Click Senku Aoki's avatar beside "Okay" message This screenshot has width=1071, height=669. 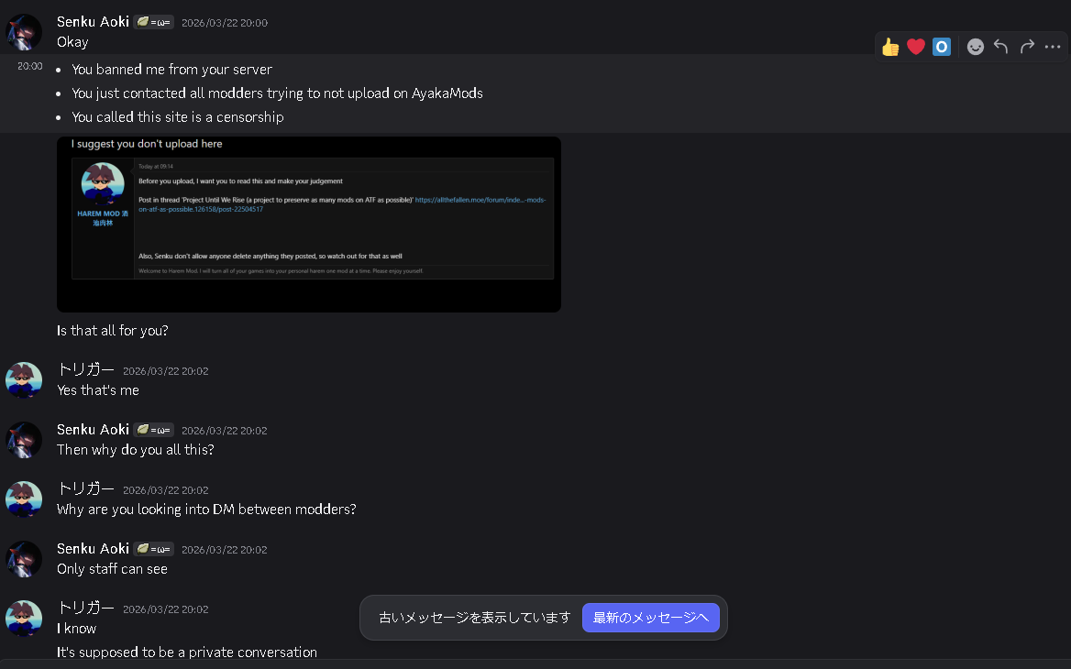[24, 32]
